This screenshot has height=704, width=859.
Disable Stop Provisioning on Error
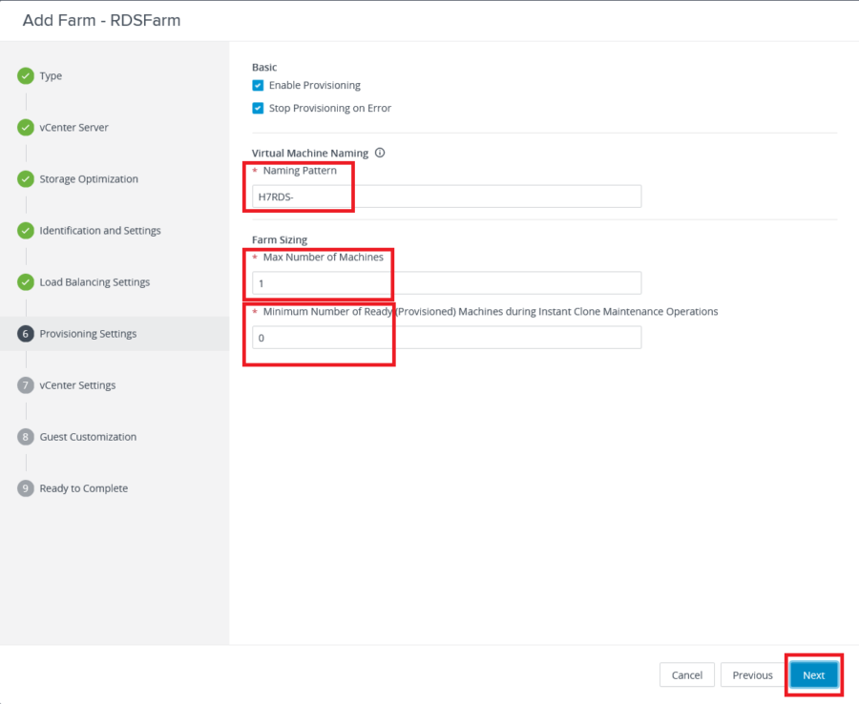click(257, 108)
